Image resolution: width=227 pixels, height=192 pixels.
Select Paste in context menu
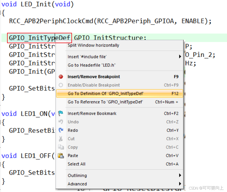[x=119, y=156]
